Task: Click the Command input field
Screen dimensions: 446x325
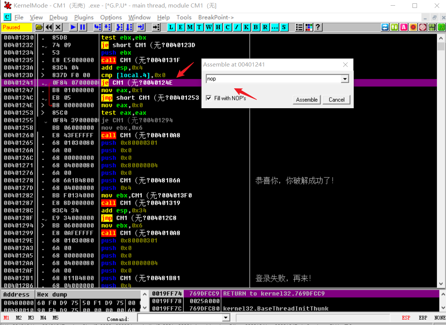Action: point(180,318)
